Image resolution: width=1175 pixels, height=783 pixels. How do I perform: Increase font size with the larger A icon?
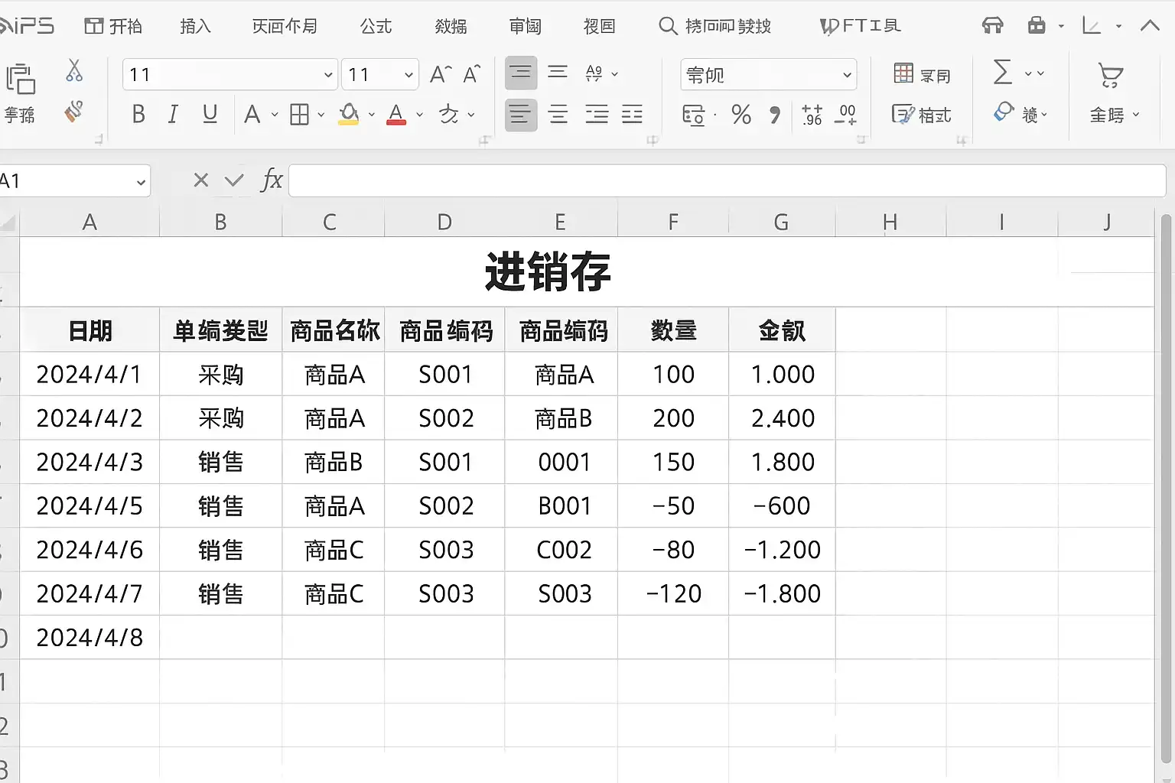click(441, 74)
